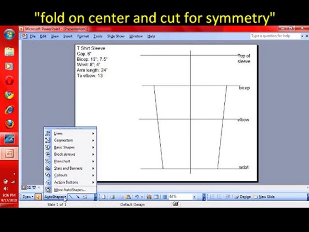This screenshot has width=309, height=232.
Task: Open the 62% zoom dropdown
Action: (194, 197)
